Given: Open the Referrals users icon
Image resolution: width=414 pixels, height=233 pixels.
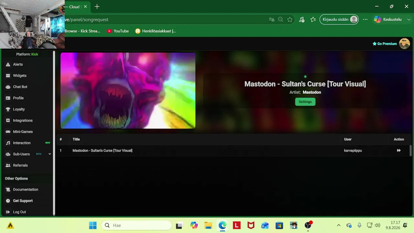Looking at the screenshot, I should [x=8, y=165].
